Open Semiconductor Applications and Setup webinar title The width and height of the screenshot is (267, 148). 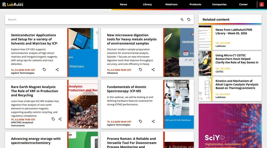(35, 39)
